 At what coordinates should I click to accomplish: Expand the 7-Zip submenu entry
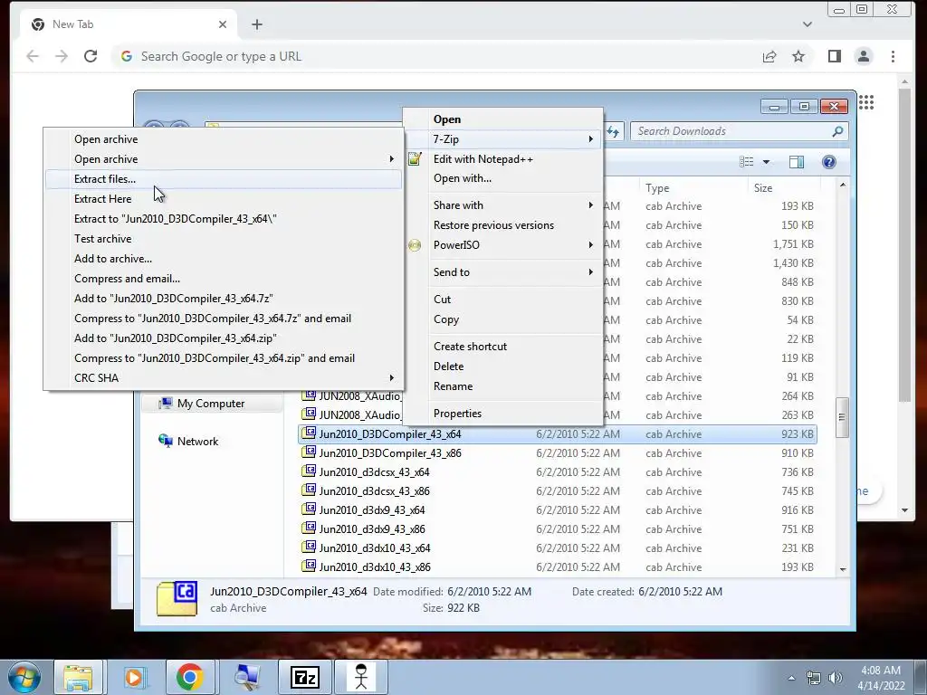[502, 139]
